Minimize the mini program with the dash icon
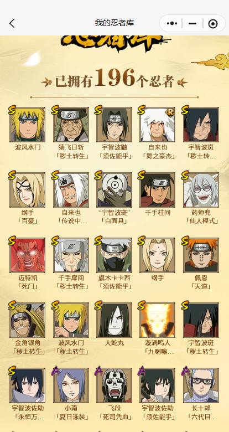Screen dimensions: 229x432 (192, 24)
